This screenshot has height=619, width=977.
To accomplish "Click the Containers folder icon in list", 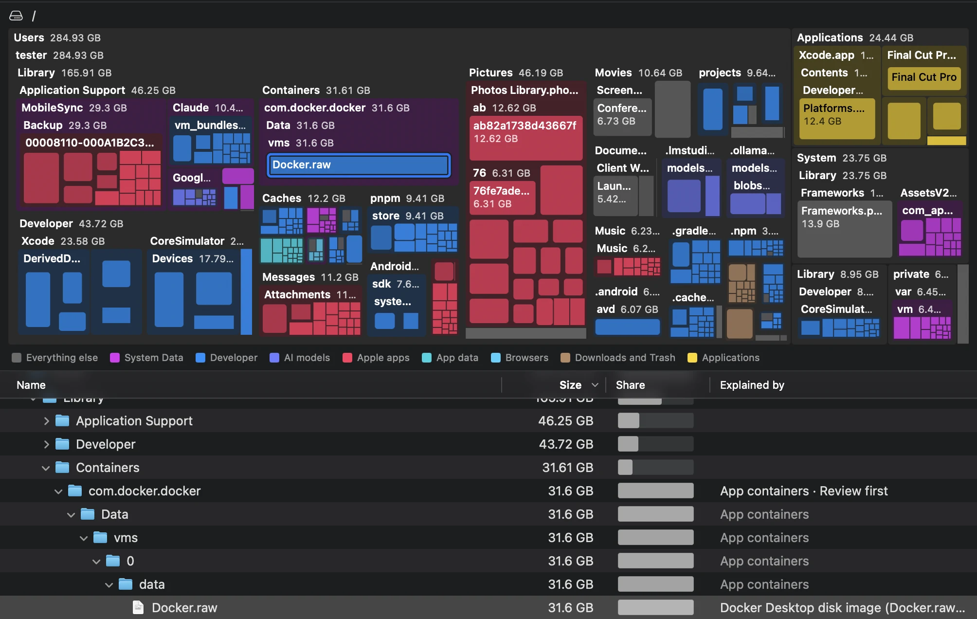I will click(62, 467).
